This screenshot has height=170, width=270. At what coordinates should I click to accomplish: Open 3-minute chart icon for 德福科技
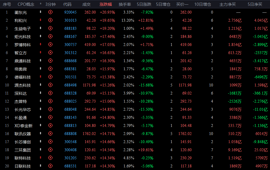pyautogui.click(x=50, y=77)
